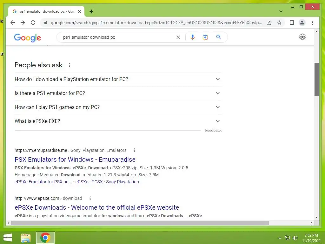Viewport: 325px width, 244px height.
Task: Click the scroll left arrow
Action: [8, 223]
